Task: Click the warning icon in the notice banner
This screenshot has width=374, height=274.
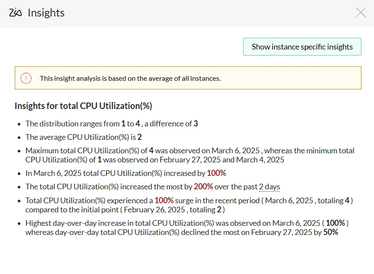Action: [26, 78]
